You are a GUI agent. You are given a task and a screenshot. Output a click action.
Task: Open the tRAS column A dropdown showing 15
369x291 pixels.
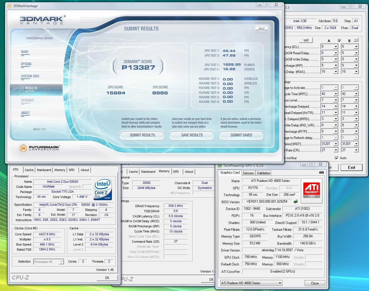tap(336, 72)
